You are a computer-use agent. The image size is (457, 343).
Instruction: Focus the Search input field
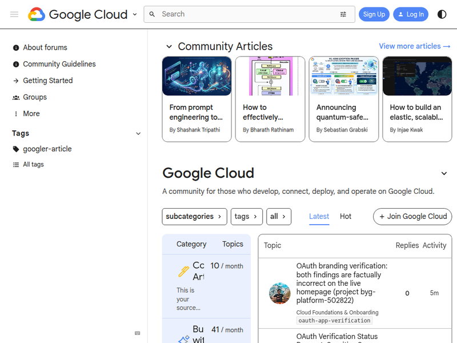[x=249, y=14]
